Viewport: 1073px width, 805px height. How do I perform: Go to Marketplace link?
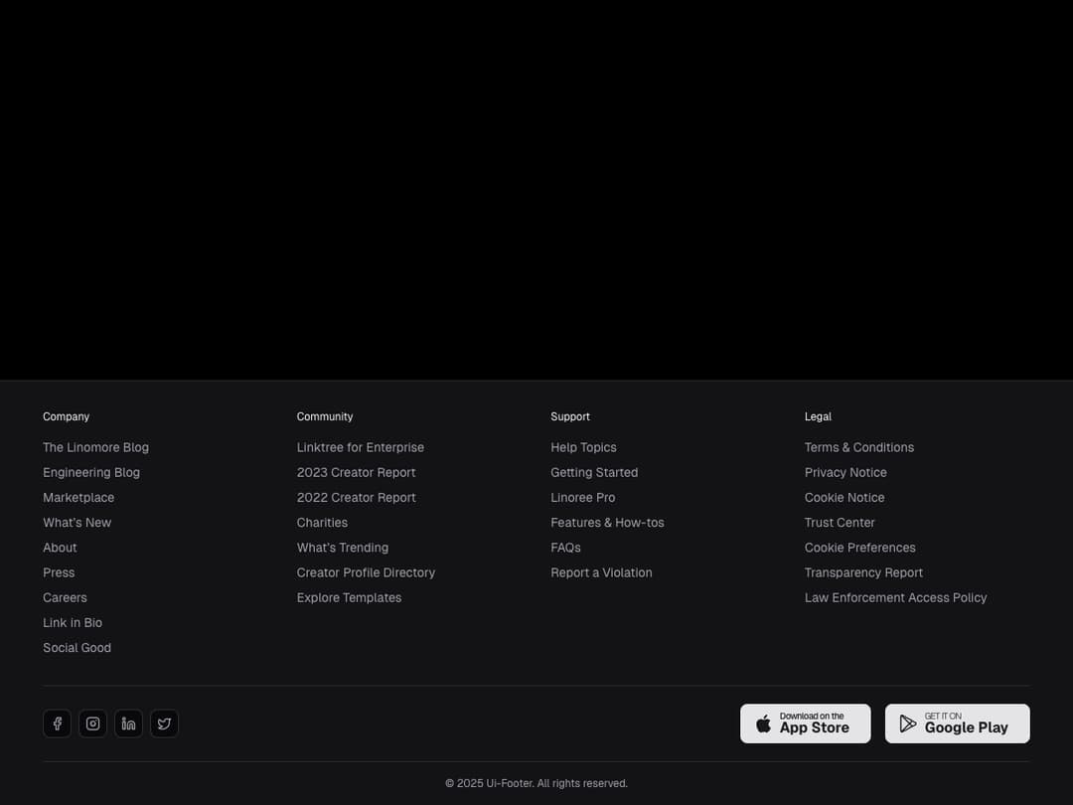[x=78, y=498]
